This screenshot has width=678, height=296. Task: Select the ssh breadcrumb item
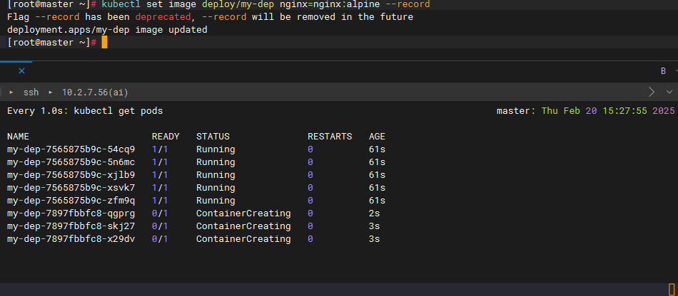click(x=31, y=92)
